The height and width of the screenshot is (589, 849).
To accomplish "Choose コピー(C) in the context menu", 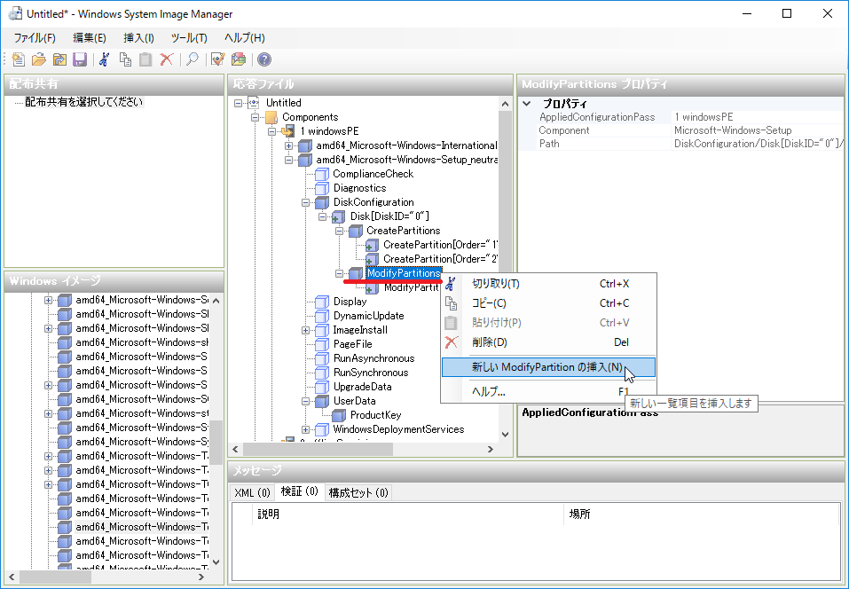I will coord(548,303).
